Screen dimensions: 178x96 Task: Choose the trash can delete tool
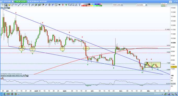tap(49, 5)
